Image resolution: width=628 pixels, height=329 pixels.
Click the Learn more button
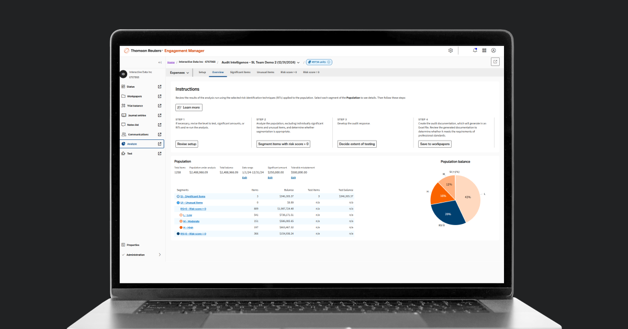(188, 107)
